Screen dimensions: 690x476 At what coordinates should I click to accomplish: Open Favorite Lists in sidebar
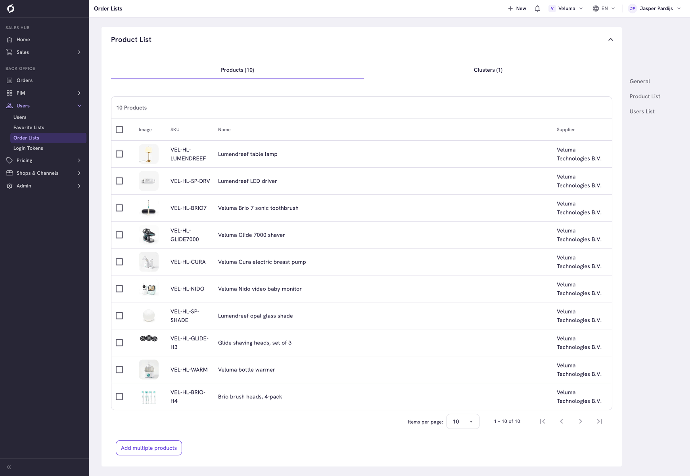tap(29, 128)
